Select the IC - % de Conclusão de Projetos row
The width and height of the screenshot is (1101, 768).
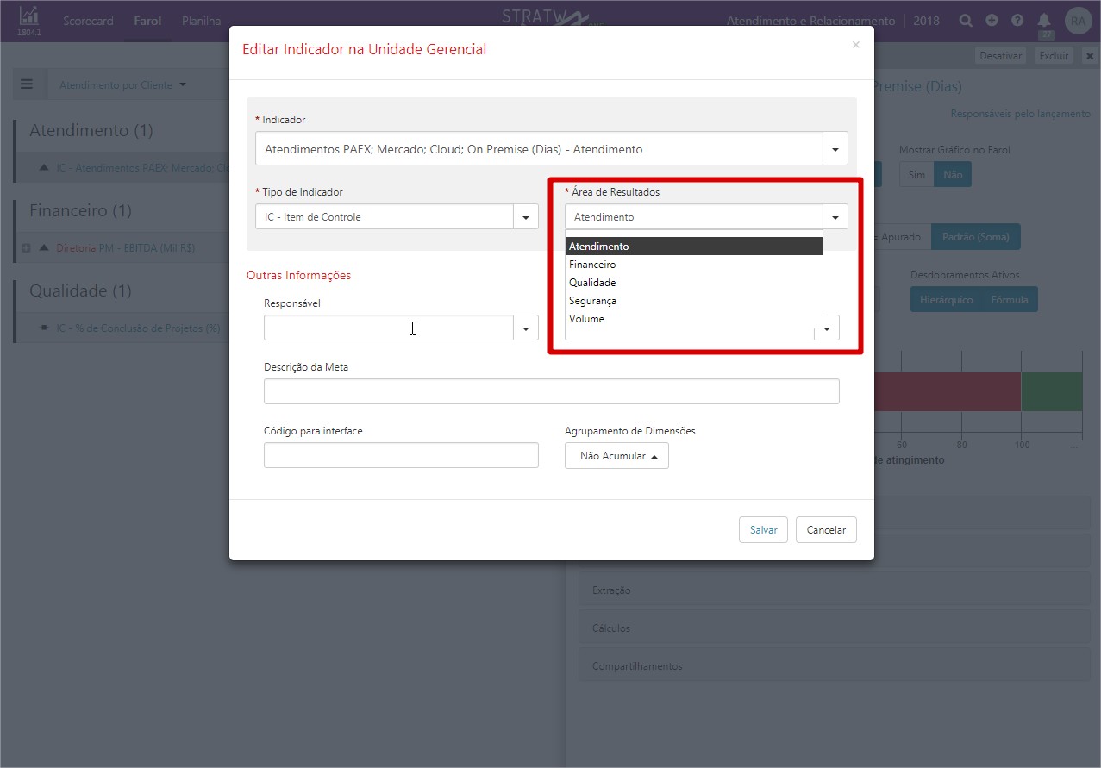click(138, 328)
